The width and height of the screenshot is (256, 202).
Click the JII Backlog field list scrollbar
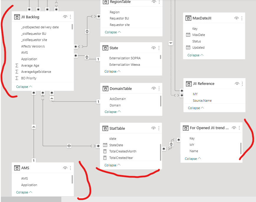coord(72,27)
